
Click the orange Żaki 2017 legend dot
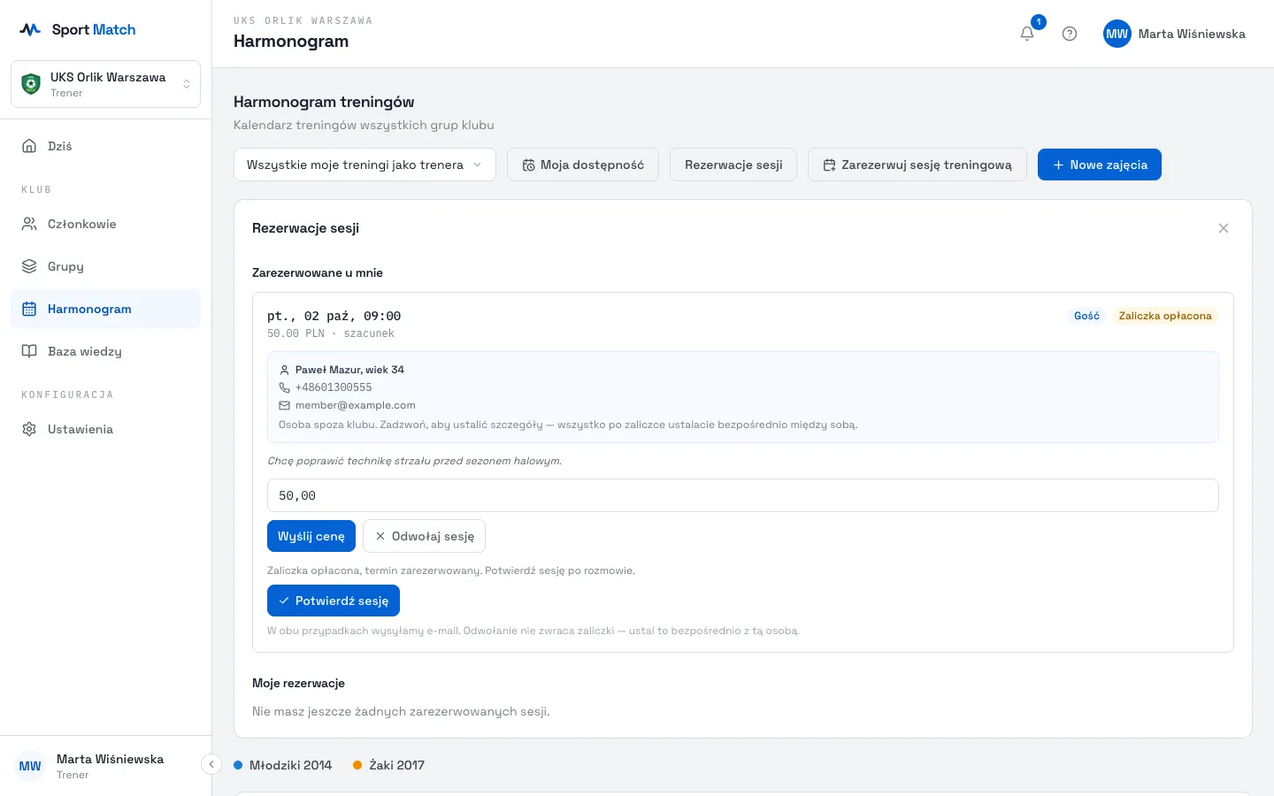coord(357,765)
